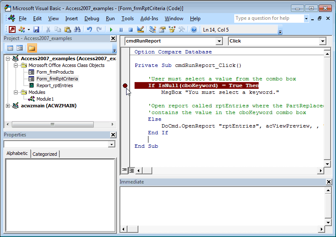This screenshot has width=336, height=237.
Task: Undo the last edit
Action: [89, 29]
